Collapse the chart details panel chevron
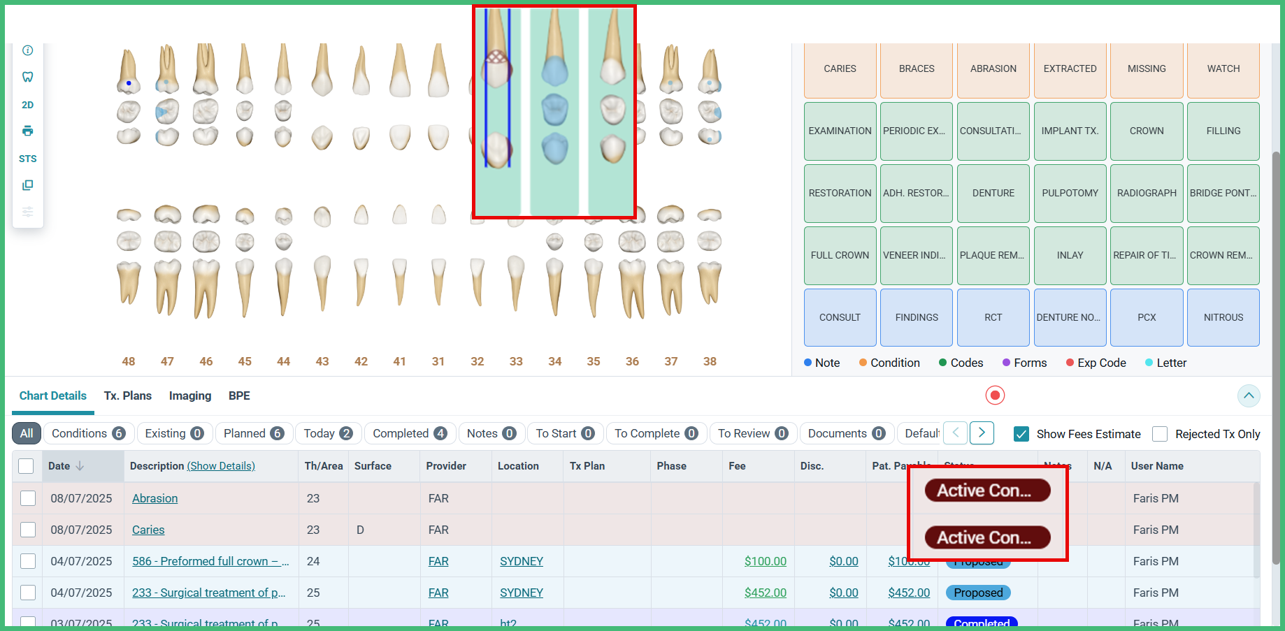This screenshot has width=1285, height=631. click(x=1249, y=396)
